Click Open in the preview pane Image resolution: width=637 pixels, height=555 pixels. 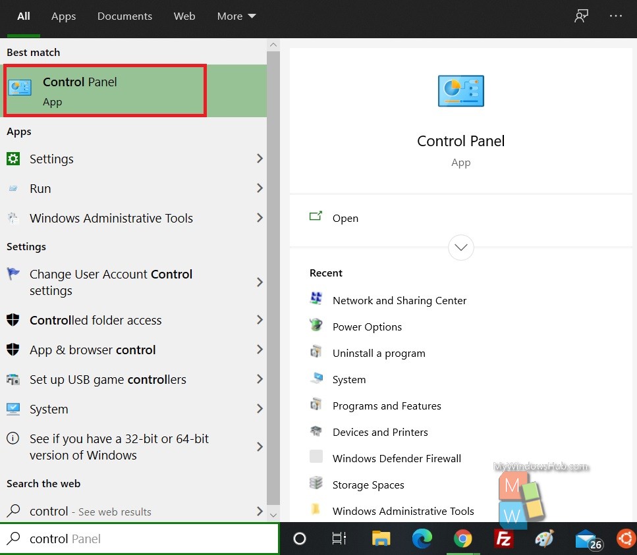click(345, 219)
